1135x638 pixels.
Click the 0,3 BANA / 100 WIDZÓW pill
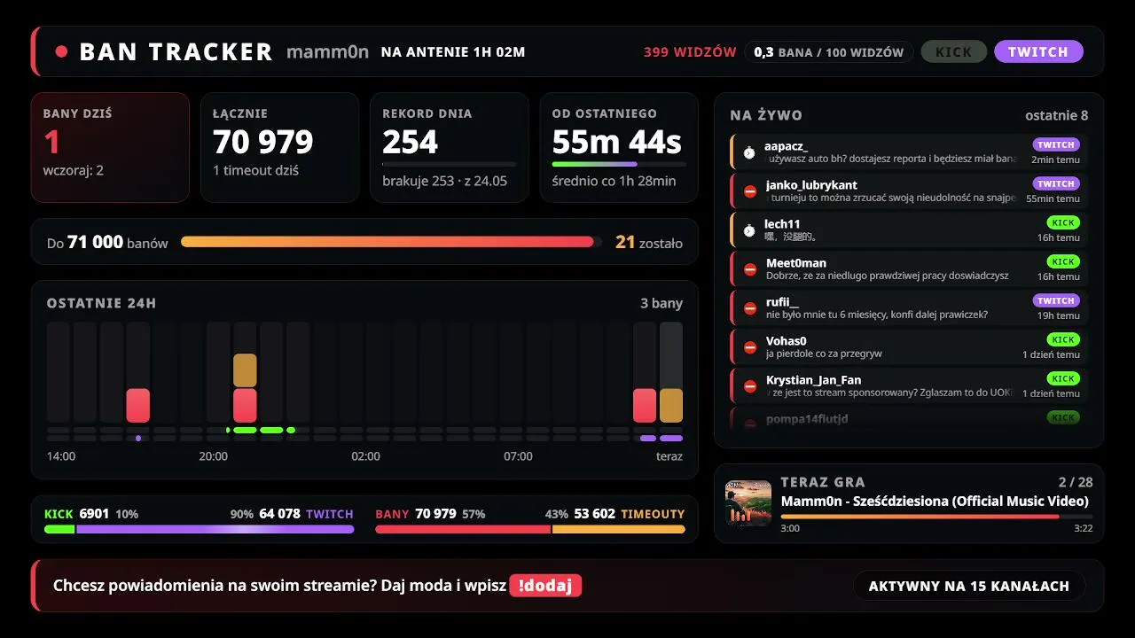click(829, 52)
